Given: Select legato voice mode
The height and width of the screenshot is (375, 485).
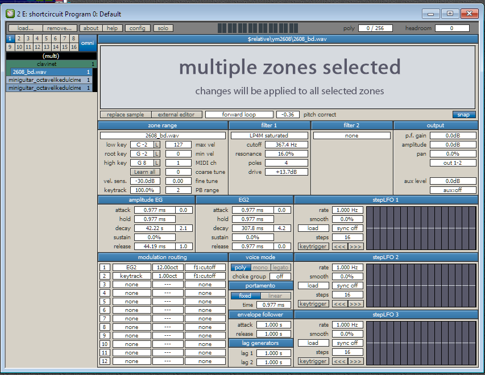Looking at the screenshot, I should point(280,268).
